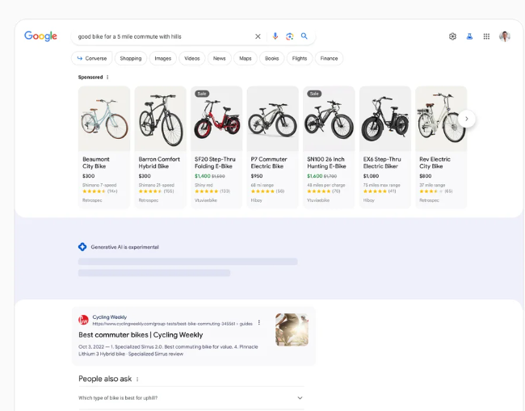Open the three-dot options beside Cycling Weekly result

click(x=259, y=322)
